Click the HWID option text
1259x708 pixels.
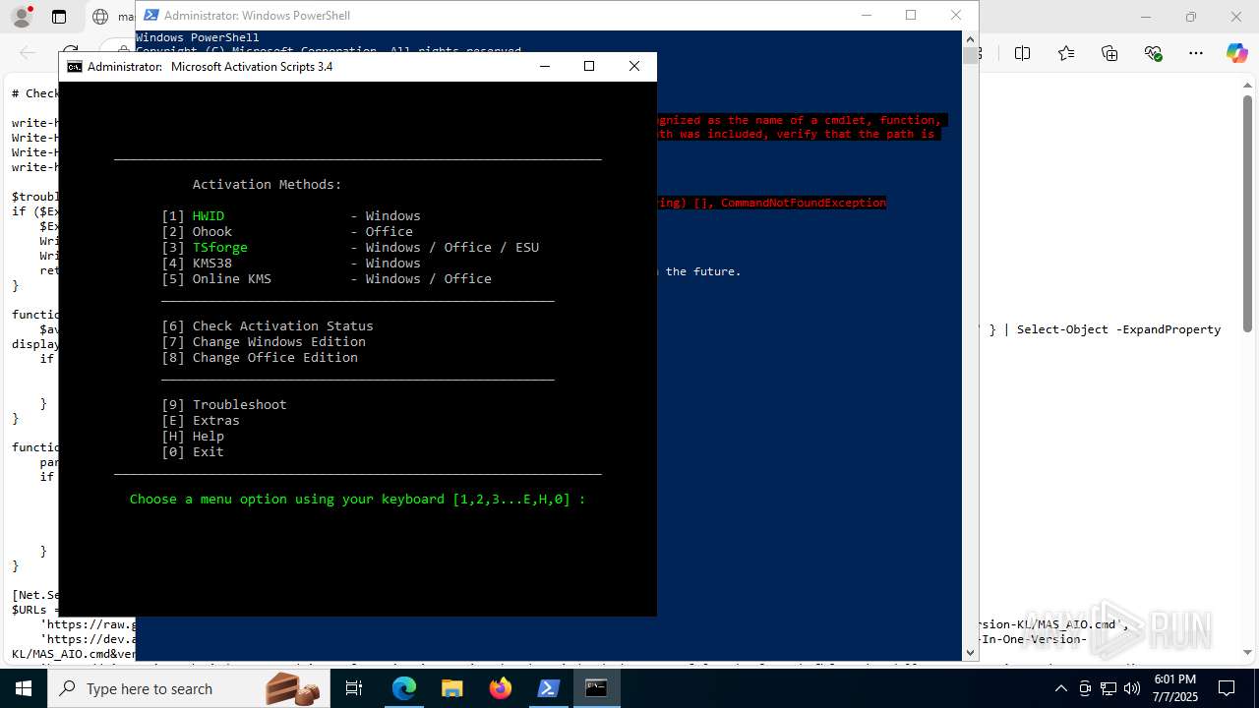[209, 215]
